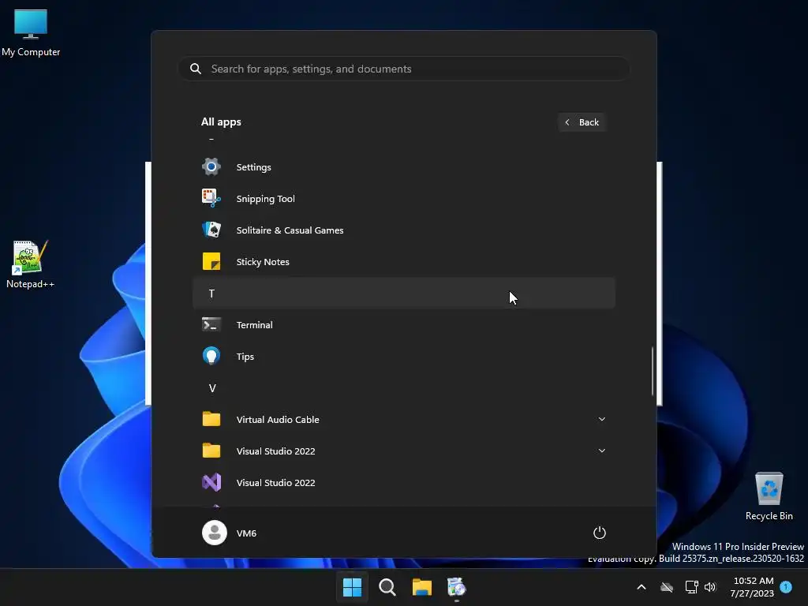The height and width of the screenshot is (606, 808).
Task: Click the "Snipping Tool" label
Action: 265,199
